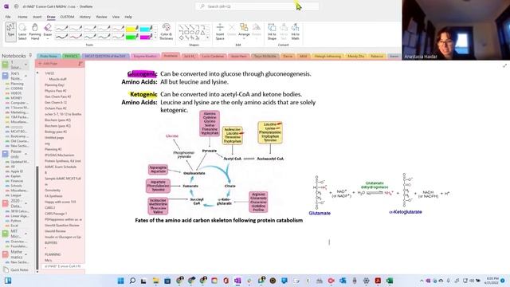Expand the pens gallery with More arrow
This screenshot has width=510, height=287.
tap(155, 38)
